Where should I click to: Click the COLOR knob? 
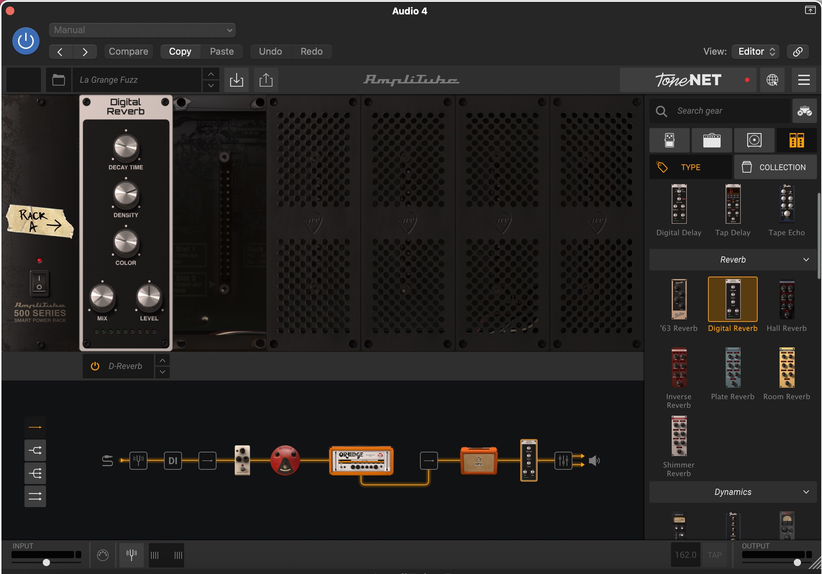click(126, 242)
